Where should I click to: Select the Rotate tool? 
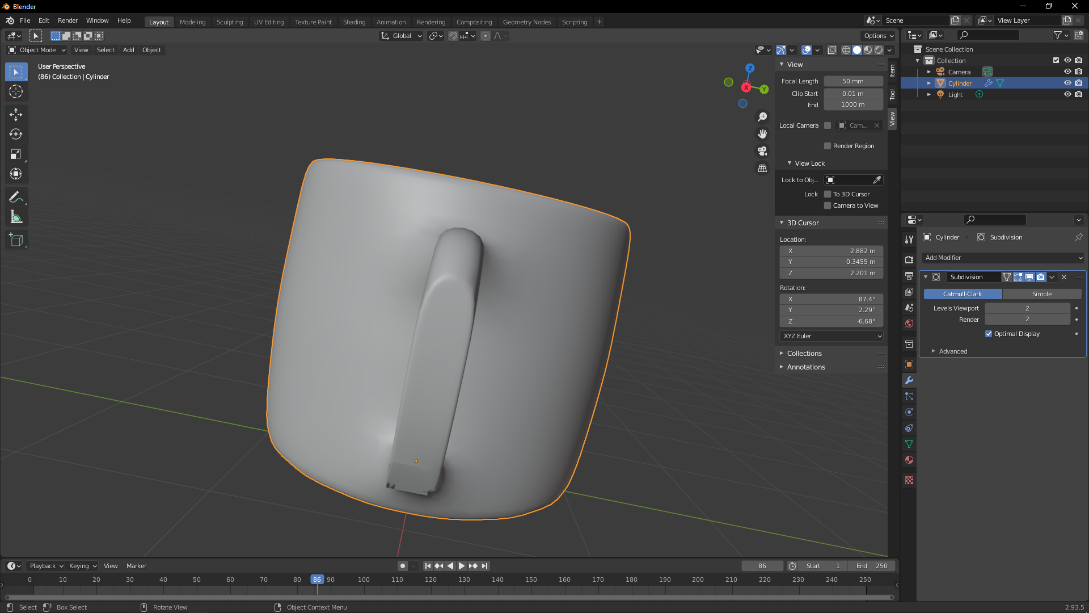tap(16, 135)
